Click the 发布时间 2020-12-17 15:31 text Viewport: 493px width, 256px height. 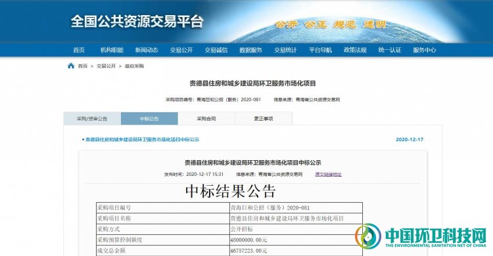coord(194,175)
